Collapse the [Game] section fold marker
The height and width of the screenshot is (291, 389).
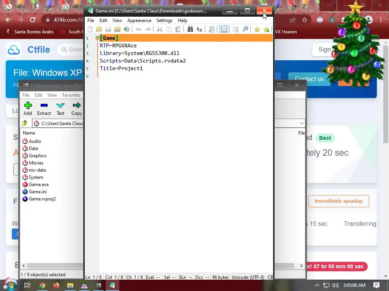(x=97, y=38)
